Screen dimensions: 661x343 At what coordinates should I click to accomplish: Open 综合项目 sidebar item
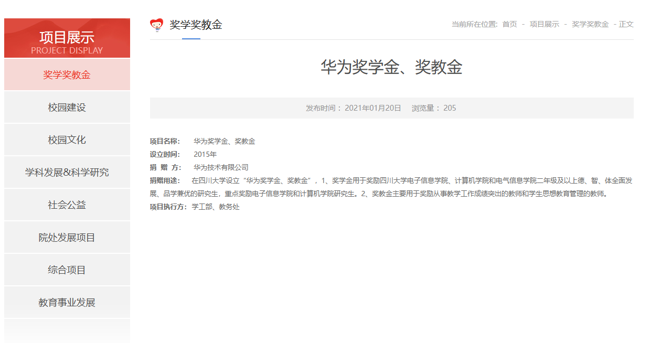67,270
